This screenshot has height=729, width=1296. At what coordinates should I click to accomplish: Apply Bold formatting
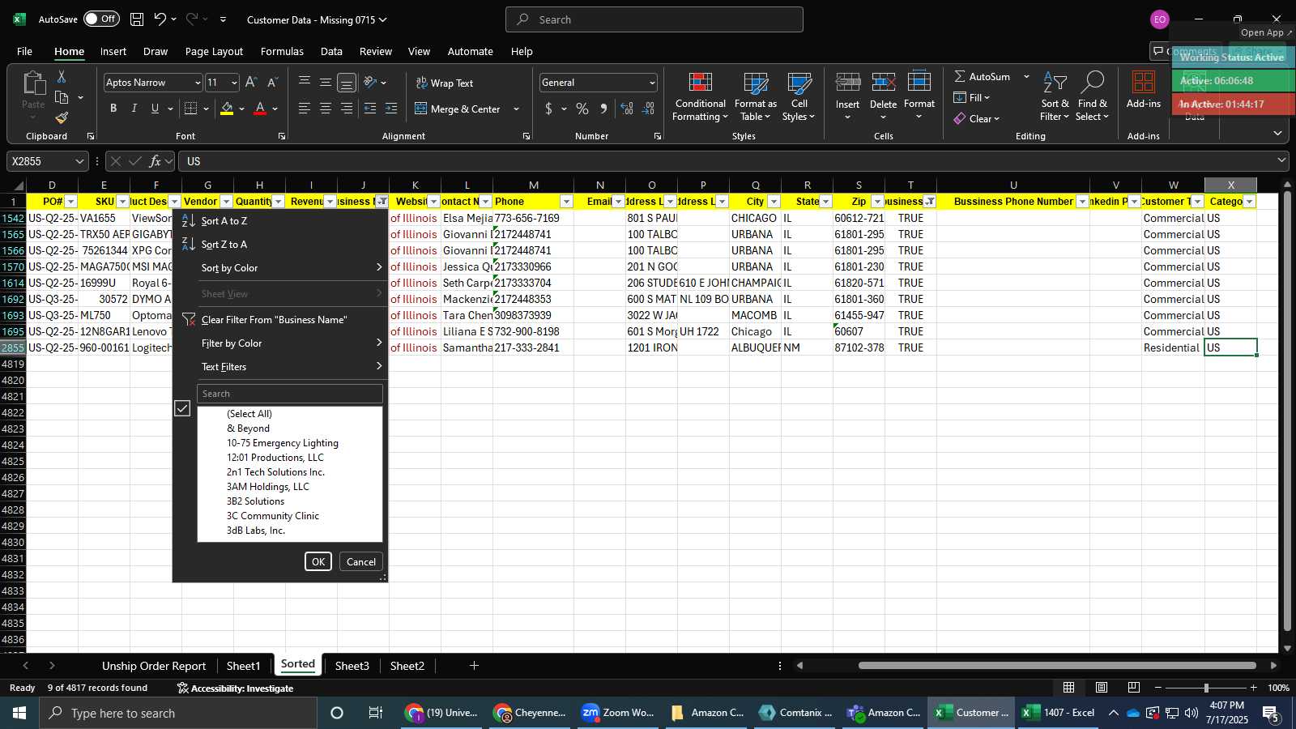(113, 109)
